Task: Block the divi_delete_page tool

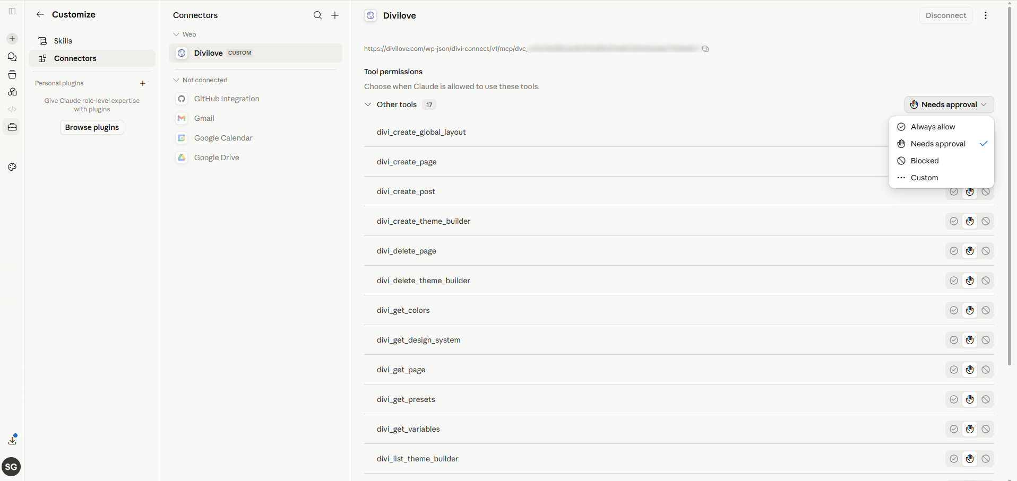Action: point(986,251)
